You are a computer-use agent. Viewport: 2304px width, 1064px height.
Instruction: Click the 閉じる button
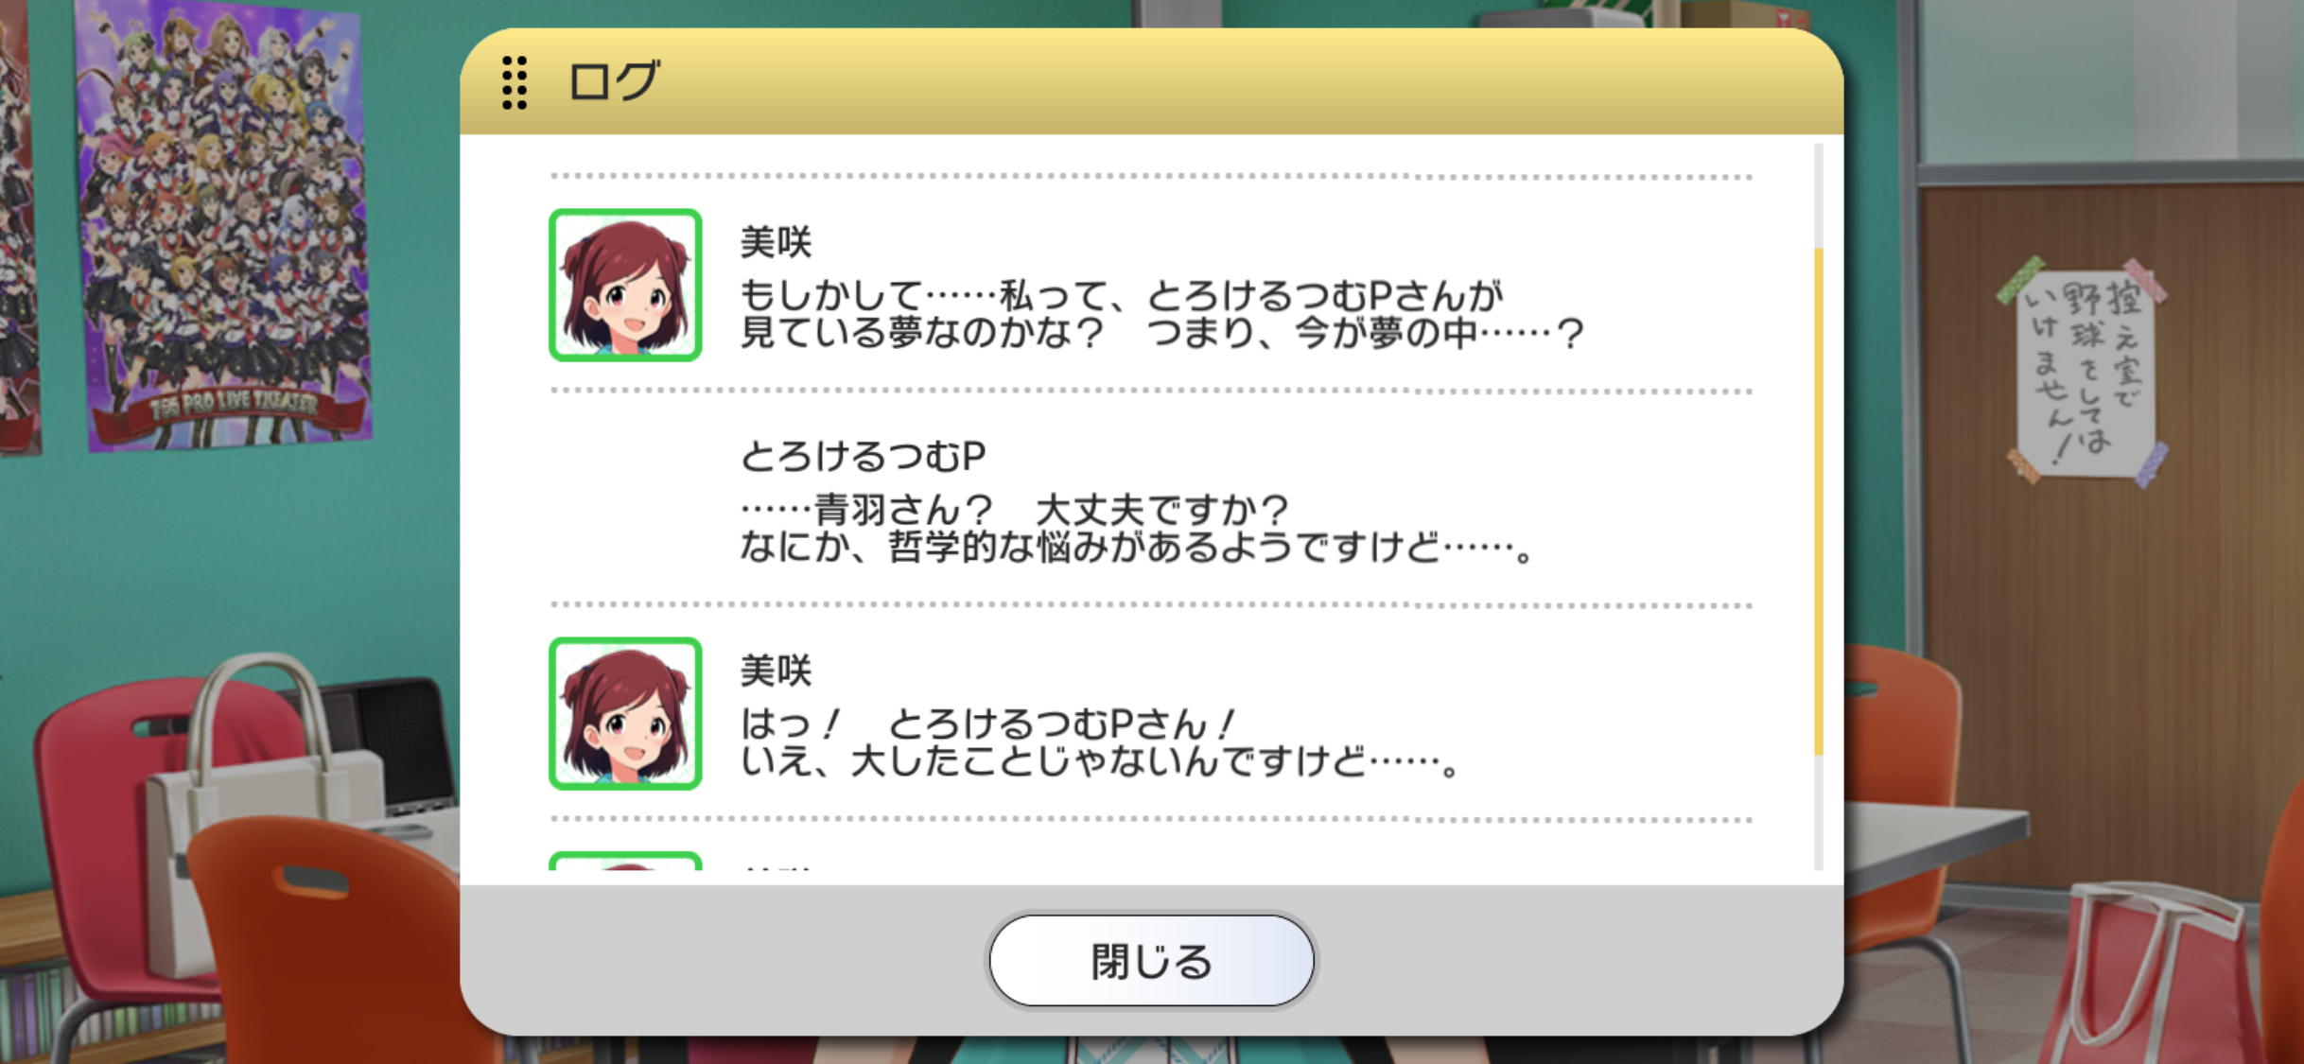tap(1151, 961)
